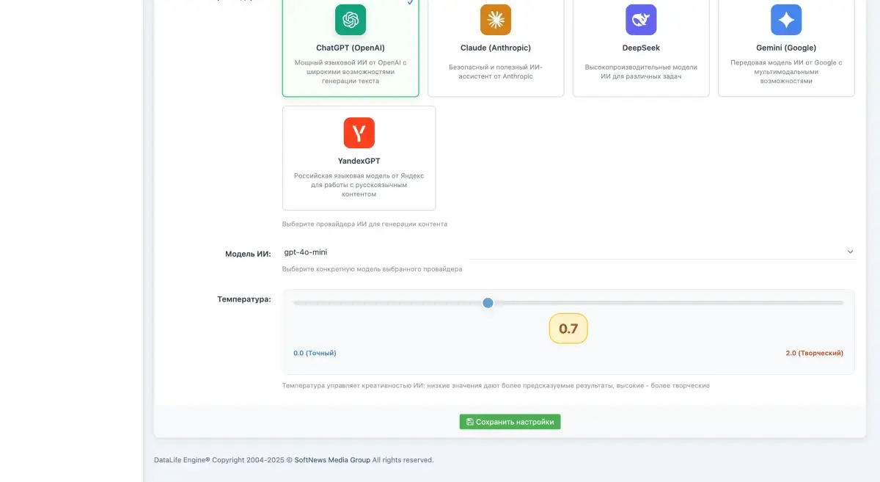This screenshot has height=482, width=880.
Task: Click the "Температура:" field label
Action: tap(244, 299)
